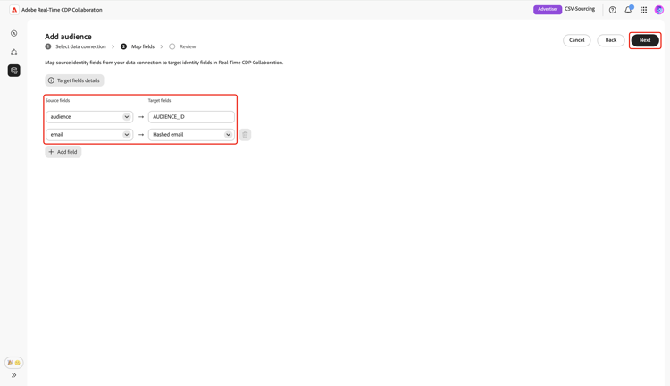Click the Next button
Image resolution: width=670 pixels, height=386 pixels.
[645, 40]
